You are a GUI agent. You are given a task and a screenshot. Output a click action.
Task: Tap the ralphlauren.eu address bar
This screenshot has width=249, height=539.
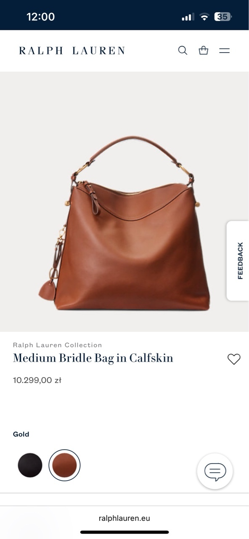tap(124, 518)
